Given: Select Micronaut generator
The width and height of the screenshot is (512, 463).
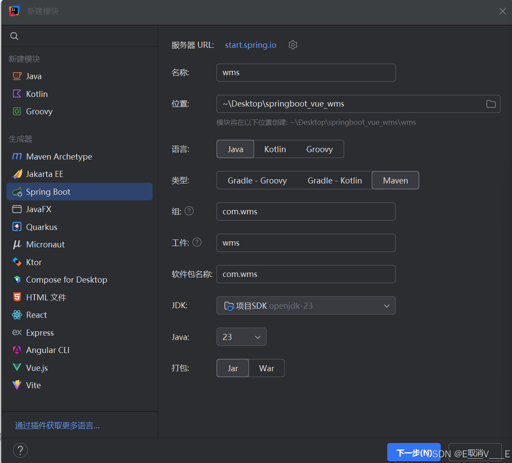Looking at the screenshot, I should (80, 245).
